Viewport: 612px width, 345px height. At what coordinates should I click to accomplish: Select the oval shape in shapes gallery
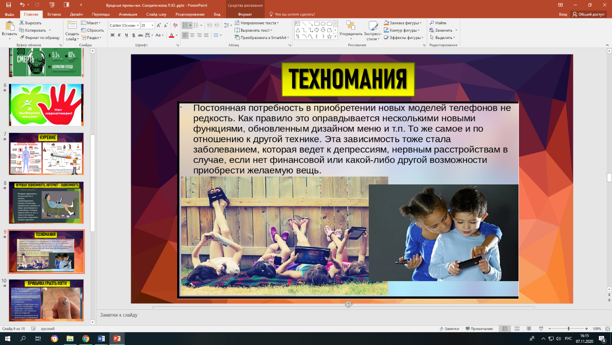point(323,24)
